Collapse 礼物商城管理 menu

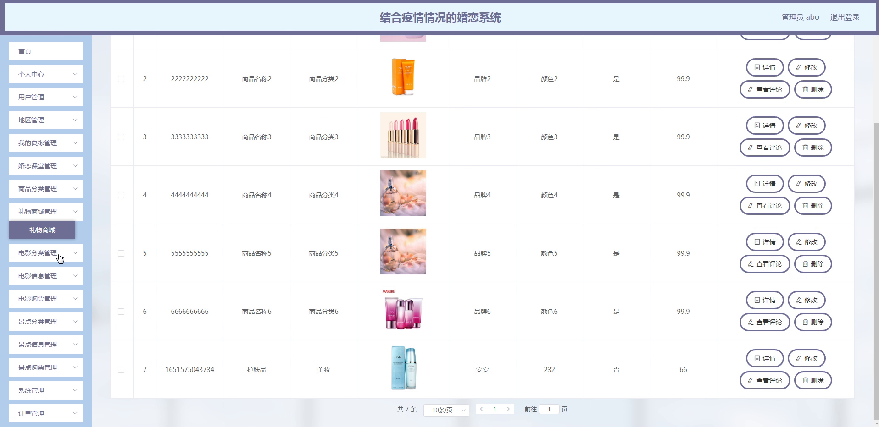[46, 212]
